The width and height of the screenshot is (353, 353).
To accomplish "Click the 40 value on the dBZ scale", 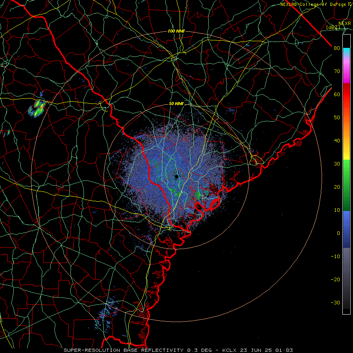I will coord(337,141).
